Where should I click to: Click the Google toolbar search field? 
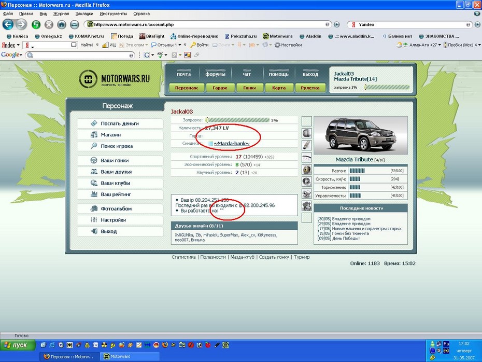pos(80,55)
